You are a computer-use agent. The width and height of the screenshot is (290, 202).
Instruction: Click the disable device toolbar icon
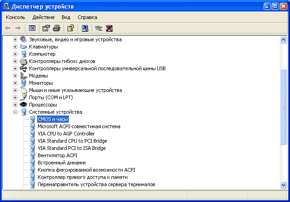pos(98,28)
